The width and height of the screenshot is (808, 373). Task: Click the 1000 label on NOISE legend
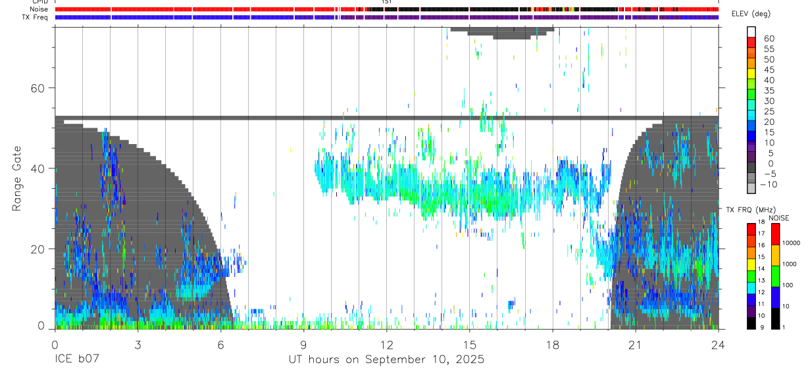coord(790,264)
